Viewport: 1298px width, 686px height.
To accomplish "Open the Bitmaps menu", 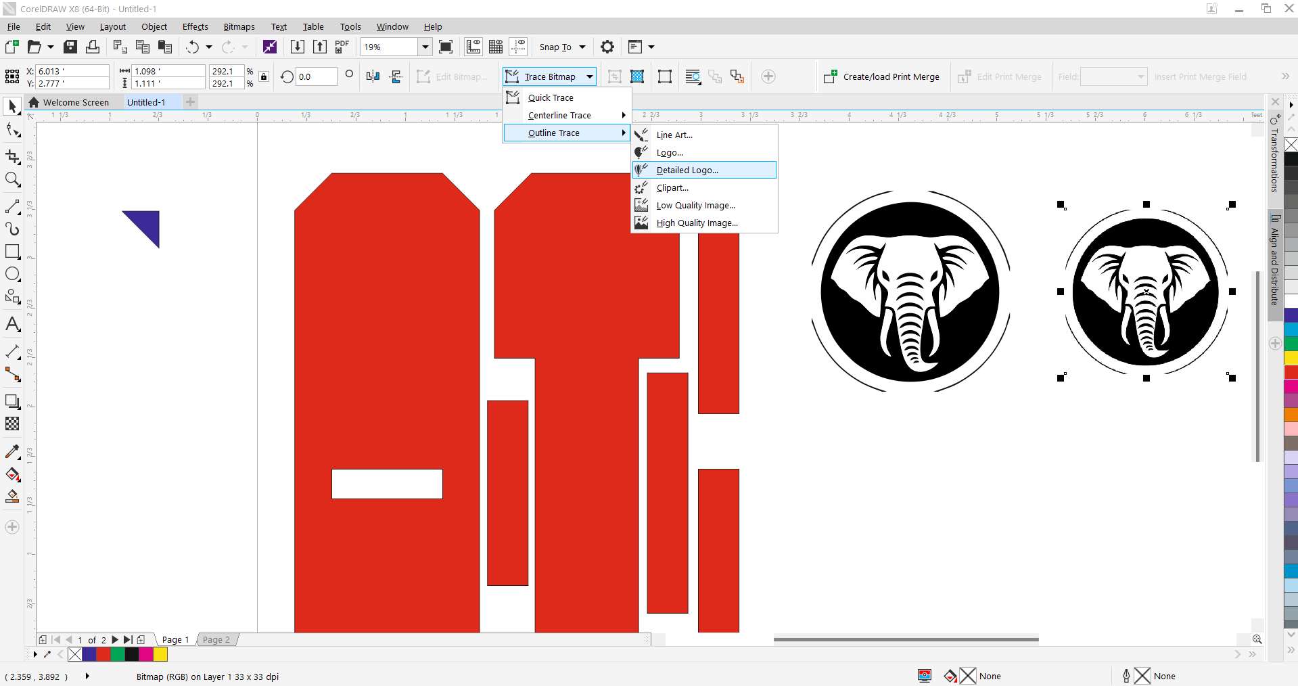I will tap(239, 27).
